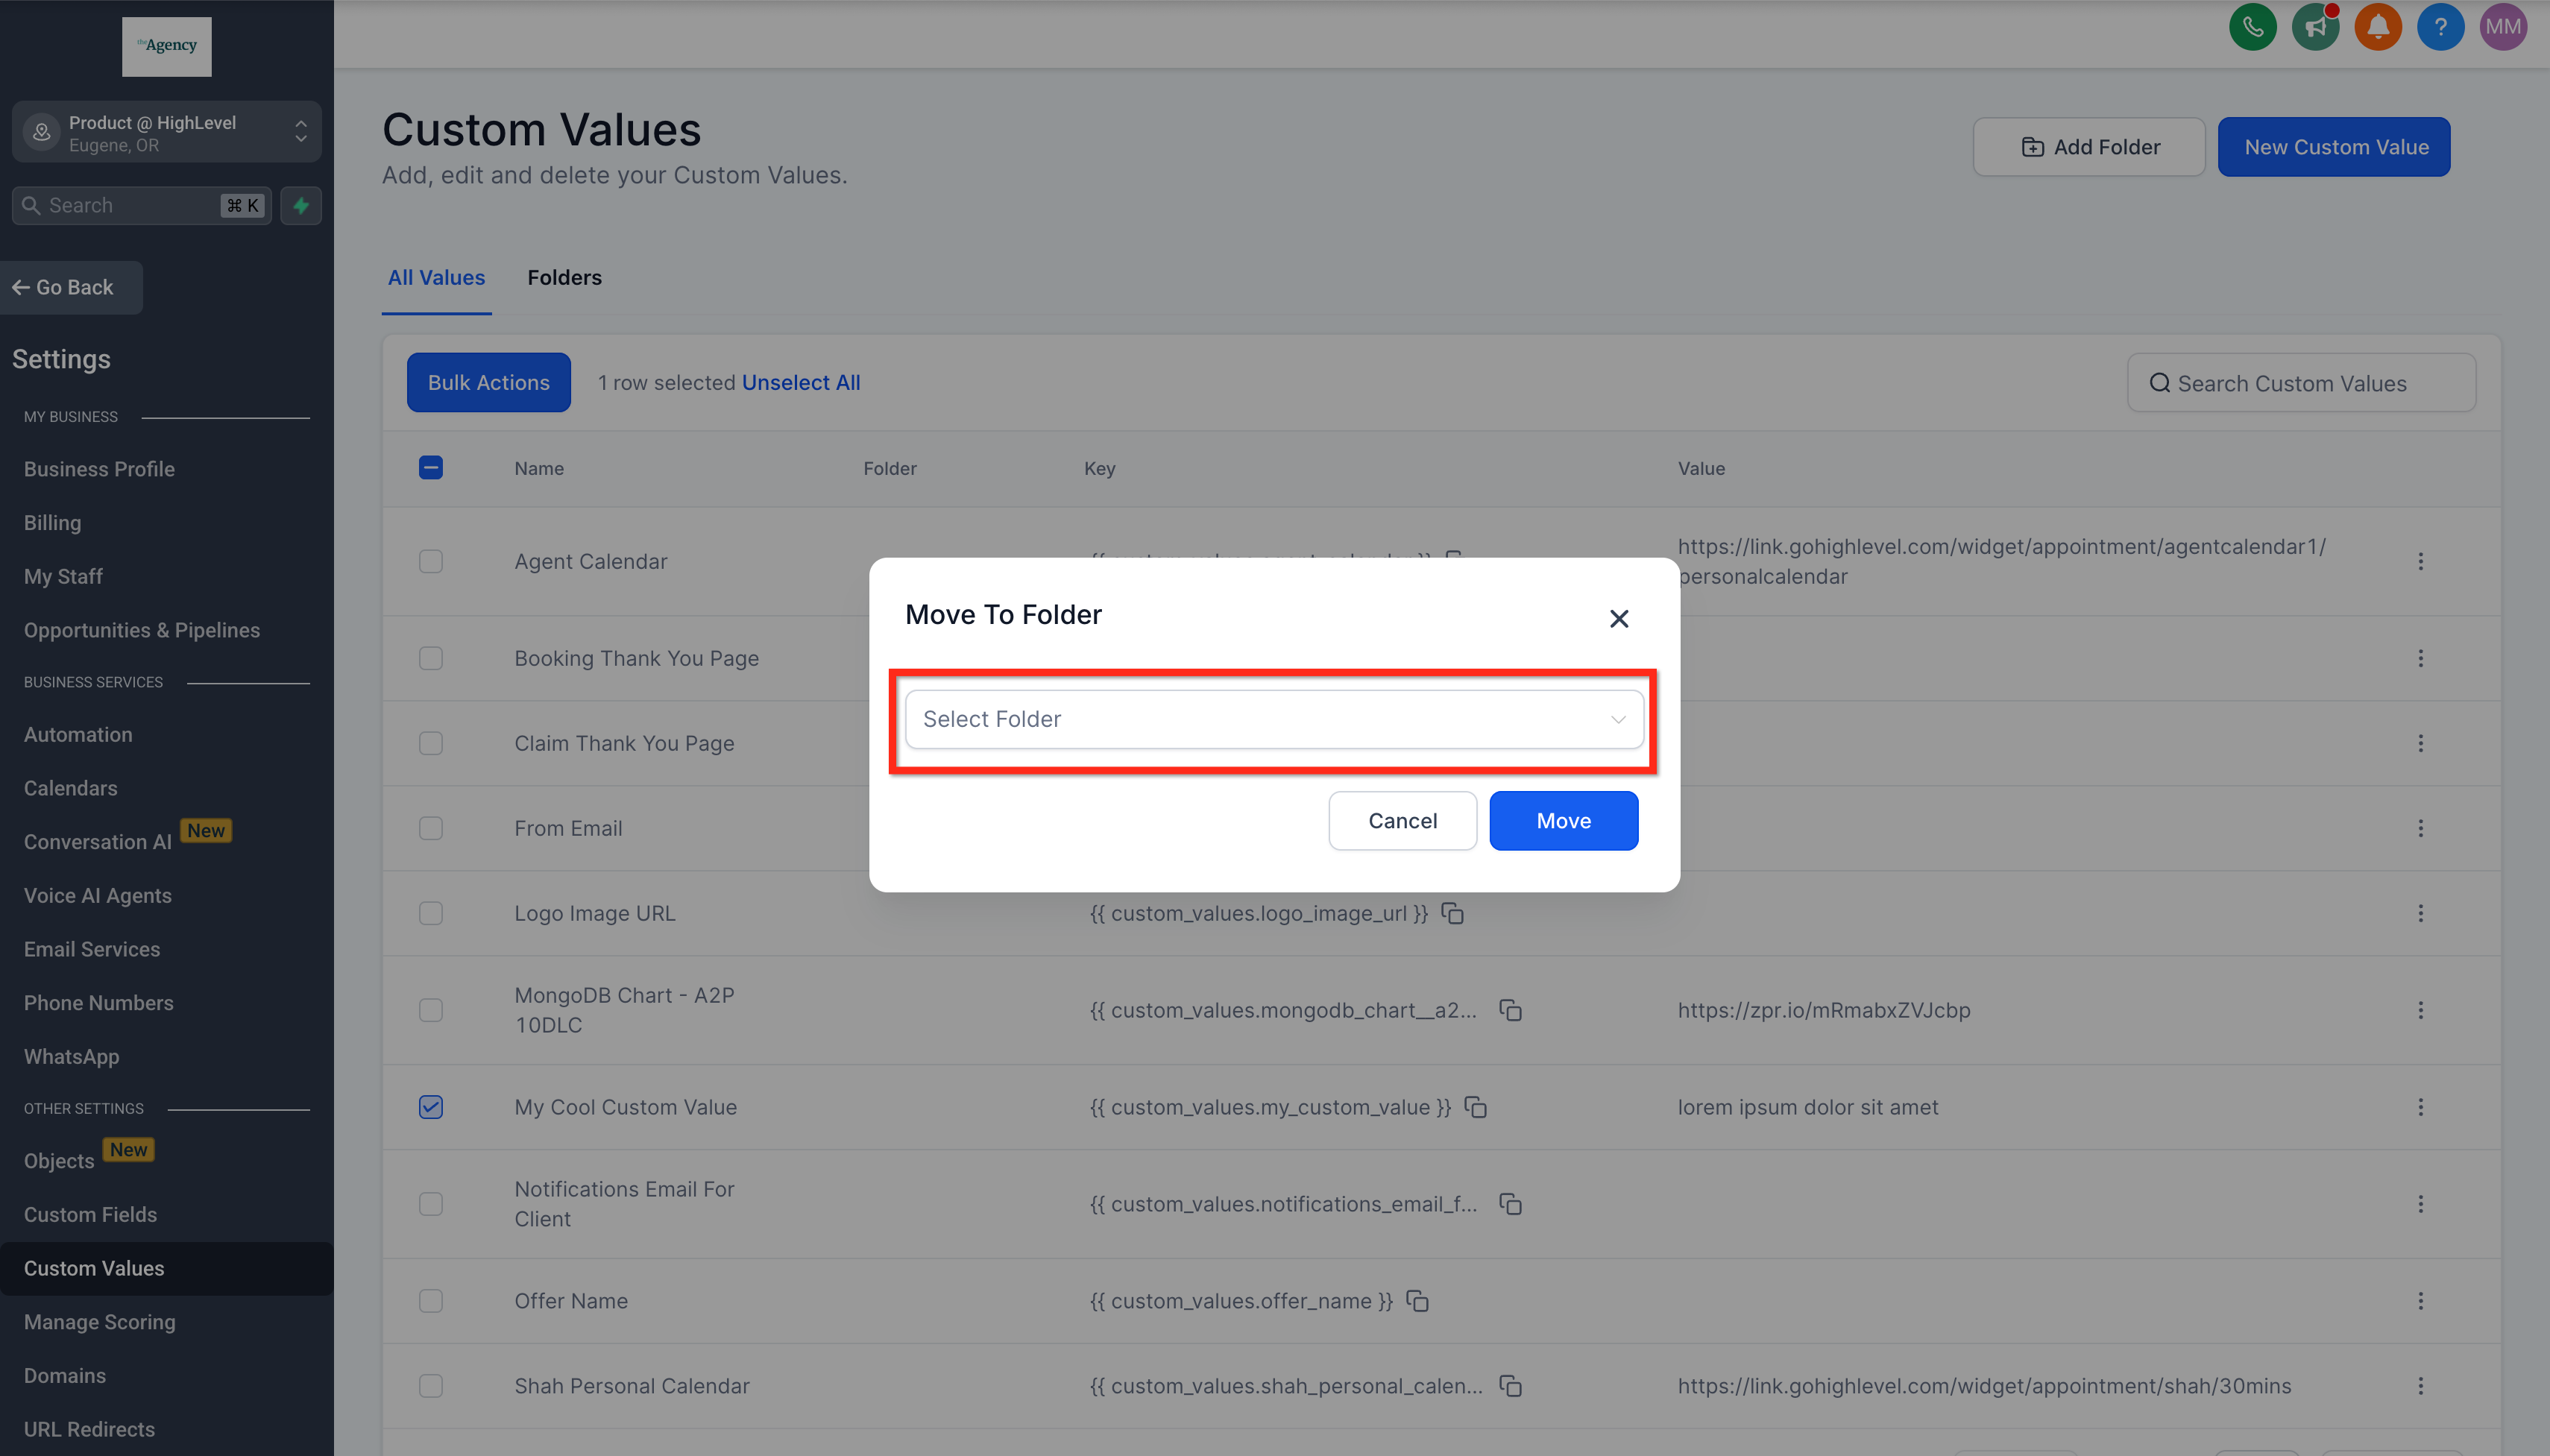2550x1456 pixels.
Task: Copy the my_custom_value key icon
Action: (x=1475, y=1107)
